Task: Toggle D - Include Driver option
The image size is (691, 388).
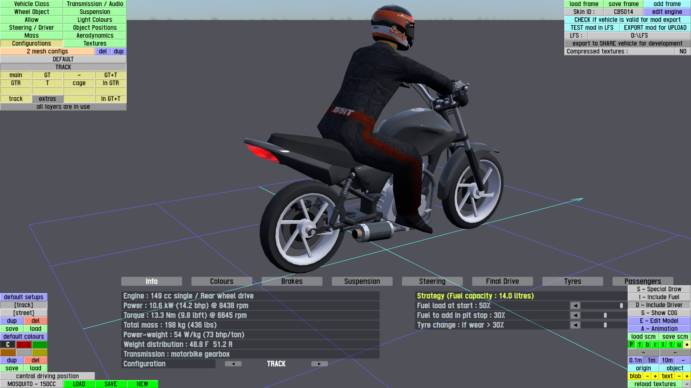Action: [x=659, y=305]
